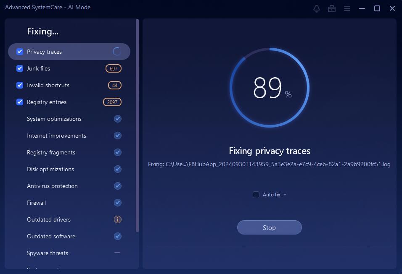Uncheck the Registry entries checkbox

click(x=20, y=102)
